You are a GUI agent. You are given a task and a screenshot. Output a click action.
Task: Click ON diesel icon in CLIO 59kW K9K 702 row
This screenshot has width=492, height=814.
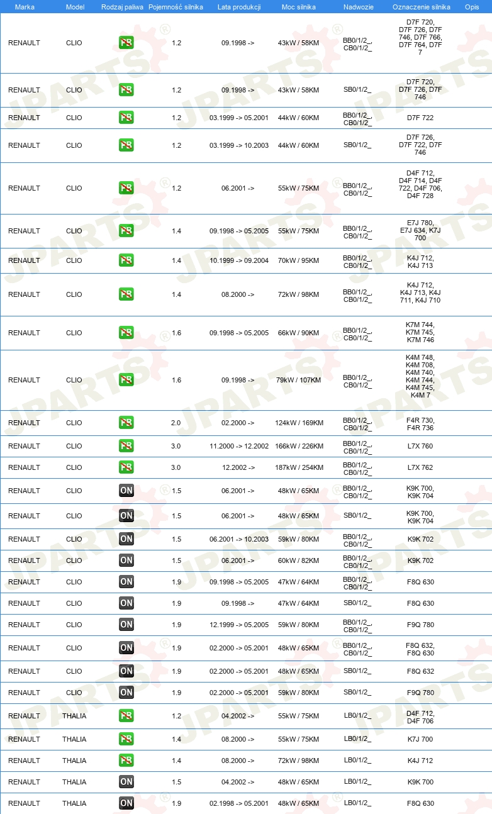tap(126, 539)
